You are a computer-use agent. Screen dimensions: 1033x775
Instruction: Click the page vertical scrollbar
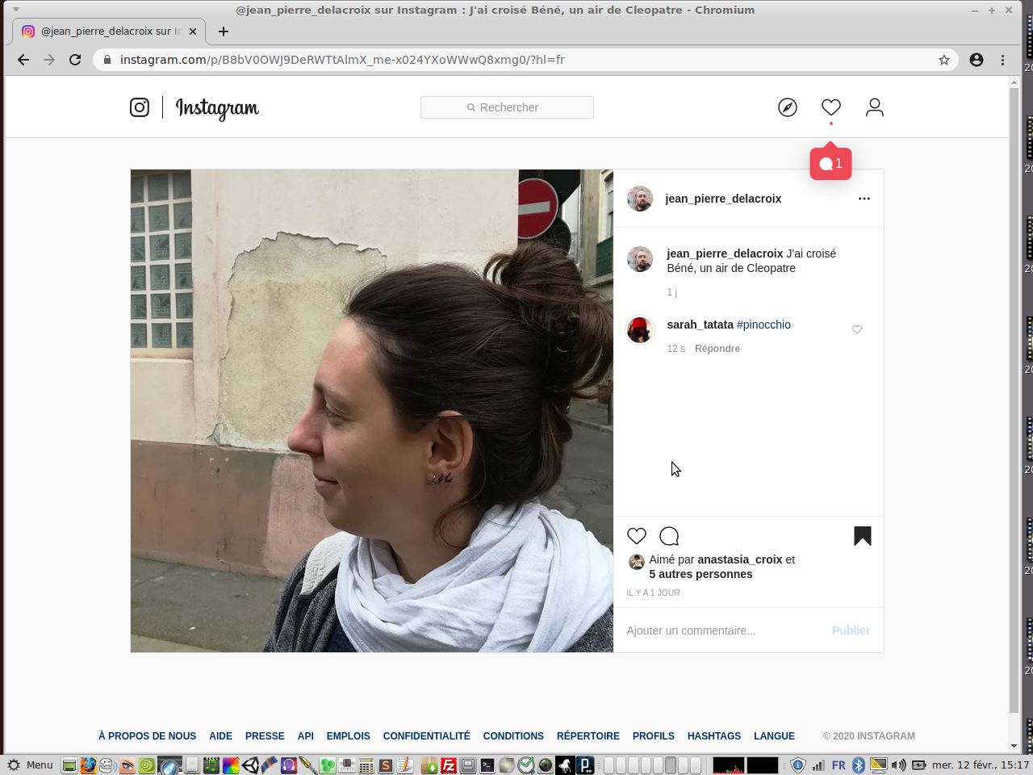(x=1014, y=404)
